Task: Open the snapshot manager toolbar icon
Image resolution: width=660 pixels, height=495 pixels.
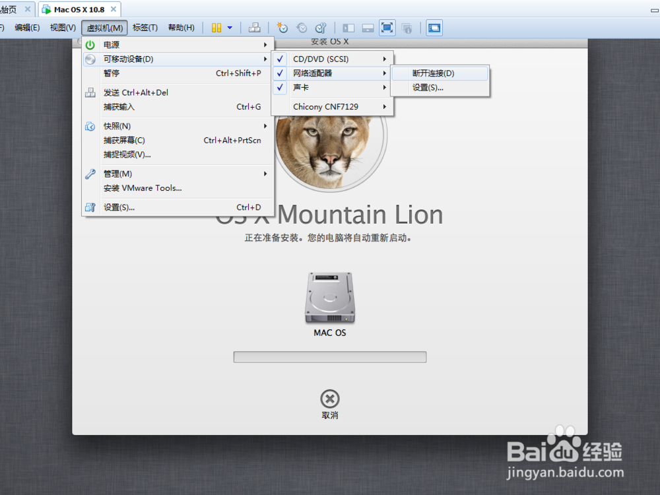Action: tap(321, 28)
